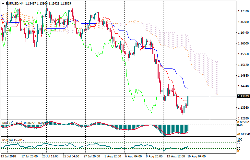The width and height of the screenshot is (250, 160).
Task: Click the MACD -0.013946 scale value
Action: tap(243, 134)
